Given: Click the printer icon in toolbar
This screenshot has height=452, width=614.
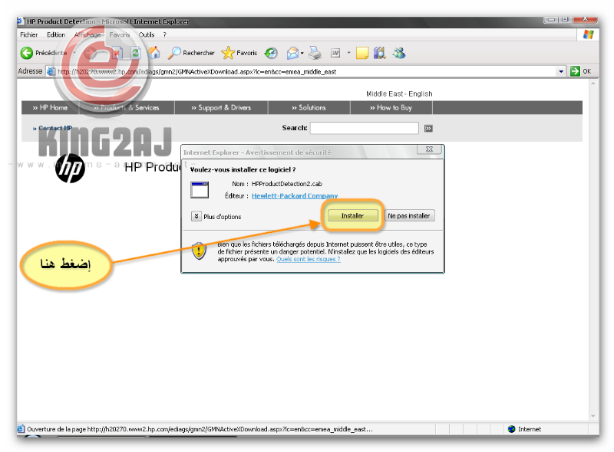Looking at the screenshot, I should (x=315, y=53).
